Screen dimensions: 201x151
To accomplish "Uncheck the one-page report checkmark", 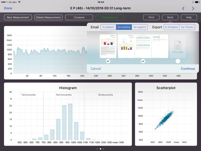I will click(x=108, y=61).
